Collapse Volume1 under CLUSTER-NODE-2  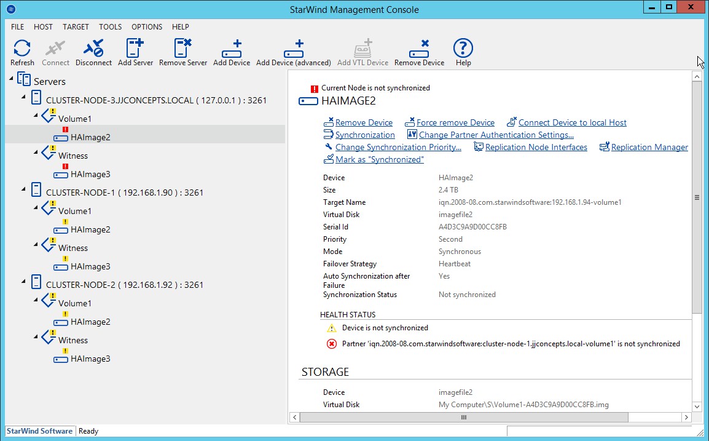pyautogui.click(x=36, y=300)
